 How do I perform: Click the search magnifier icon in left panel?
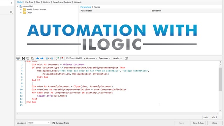coord(11,12)
